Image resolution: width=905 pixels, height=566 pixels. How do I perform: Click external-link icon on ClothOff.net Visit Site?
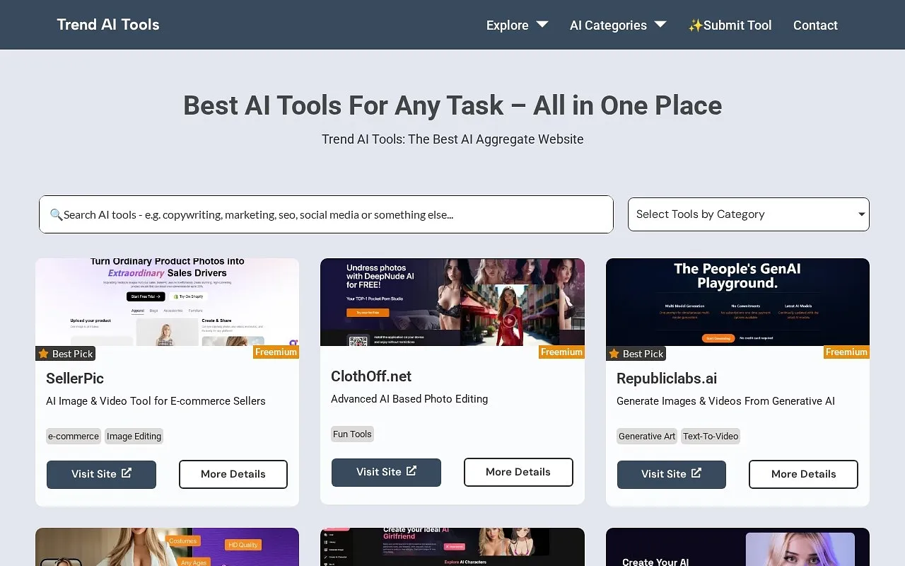(x=411, y=470)
